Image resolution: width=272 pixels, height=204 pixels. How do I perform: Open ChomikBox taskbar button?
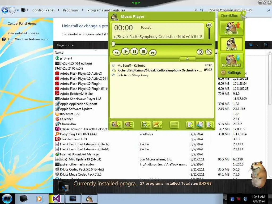click(90, 199)
